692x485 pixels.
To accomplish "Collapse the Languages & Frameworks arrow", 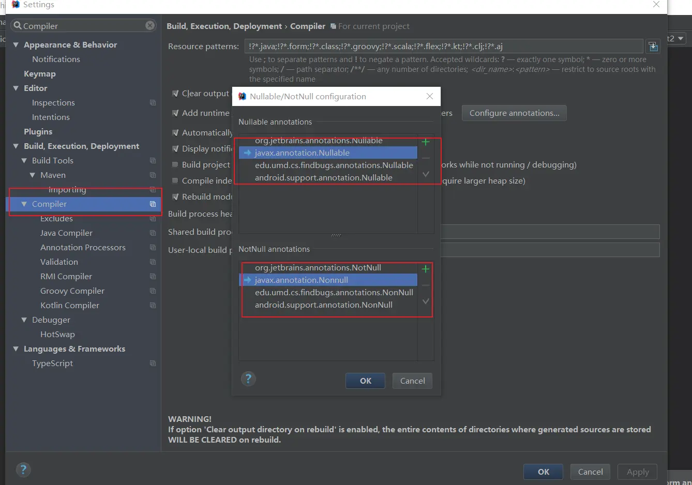I will (x=16, y=349).
